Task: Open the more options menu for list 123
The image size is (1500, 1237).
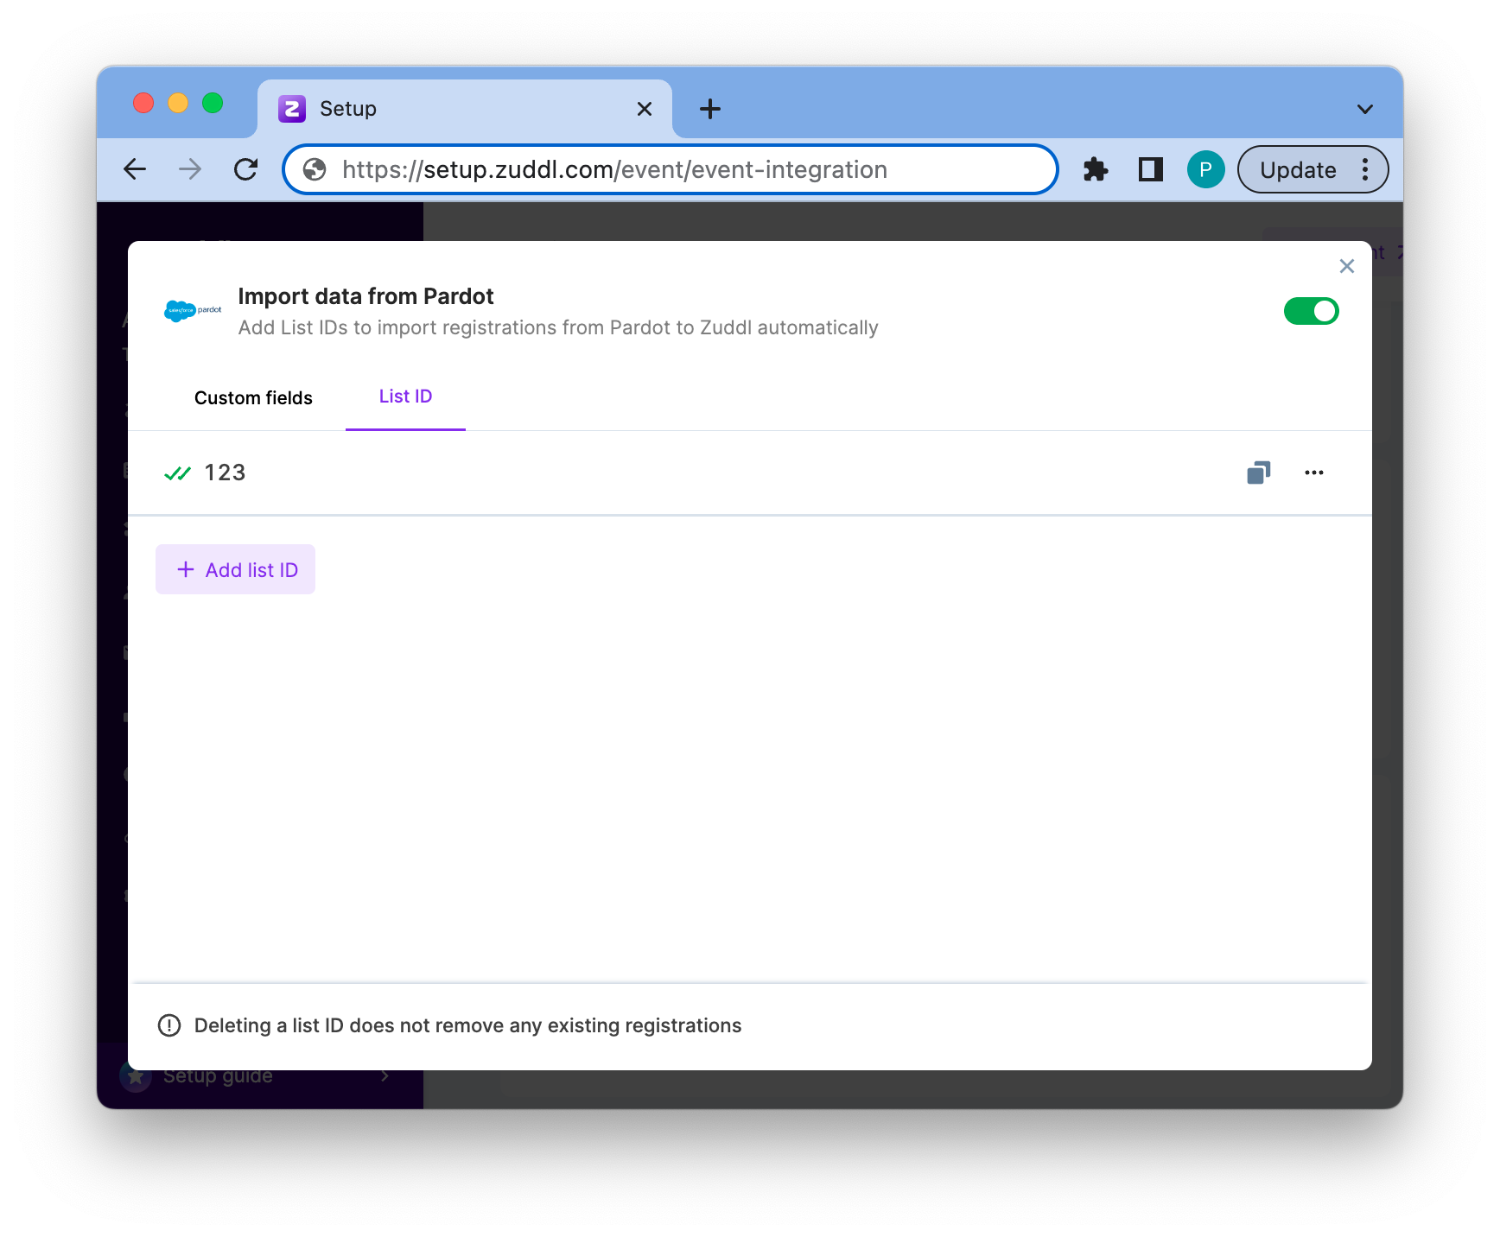Action: point(1314,473)
